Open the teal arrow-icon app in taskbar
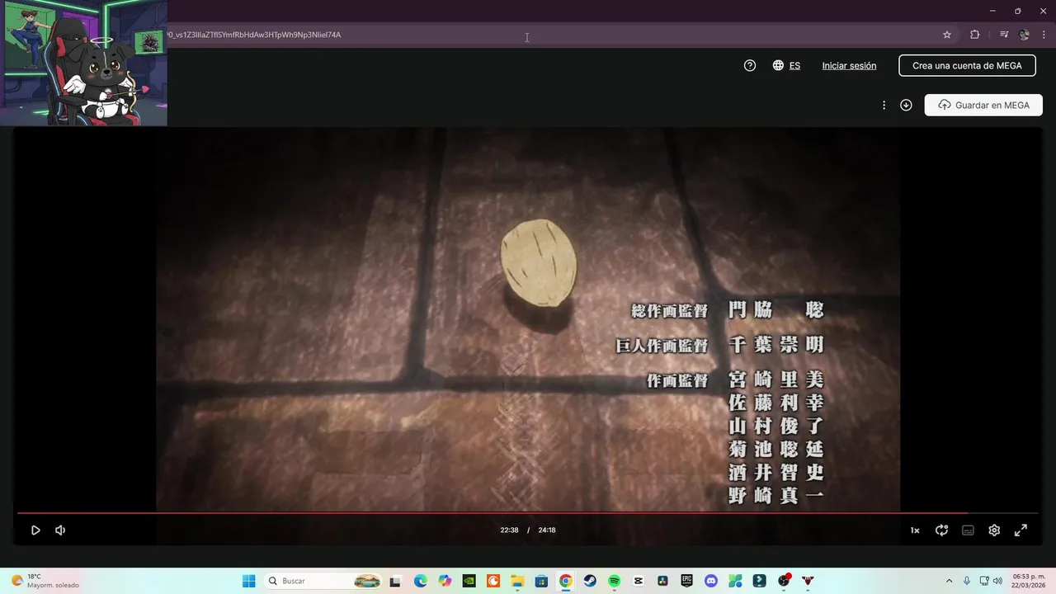This screenshot has height=594, width=1056. tap(760, 581)
